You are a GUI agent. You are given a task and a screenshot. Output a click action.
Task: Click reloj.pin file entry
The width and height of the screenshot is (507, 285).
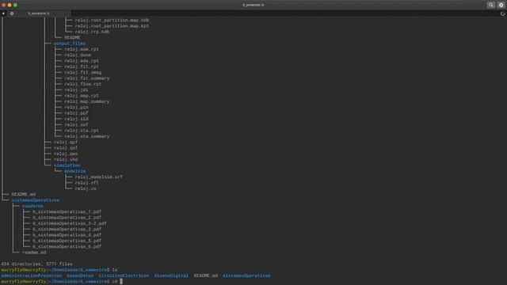click(76, 108)
